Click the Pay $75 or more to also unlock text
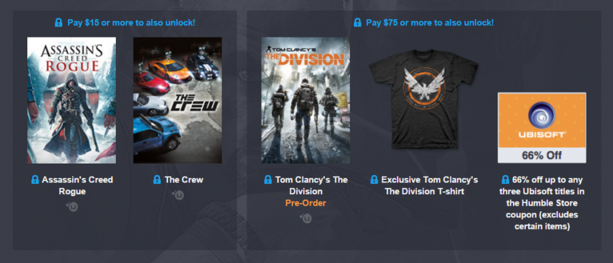613x263 pixels. [x=430, y=22]
